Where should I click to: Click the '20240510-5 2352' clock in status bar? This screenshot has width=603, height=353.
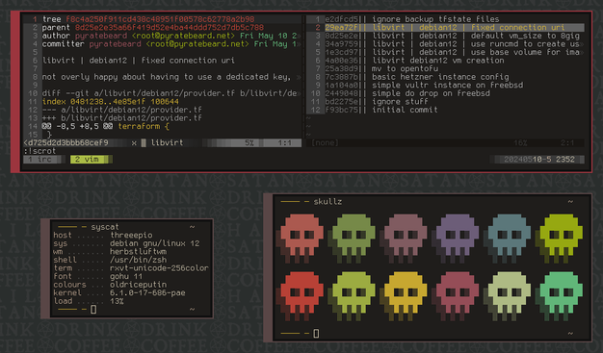539,159
